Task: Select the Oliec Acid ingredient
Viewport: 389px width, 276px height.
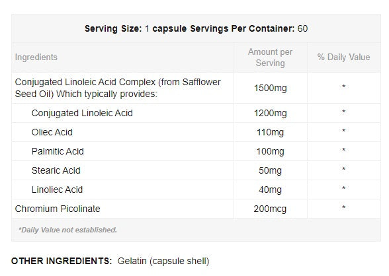Action: (52, 132)
